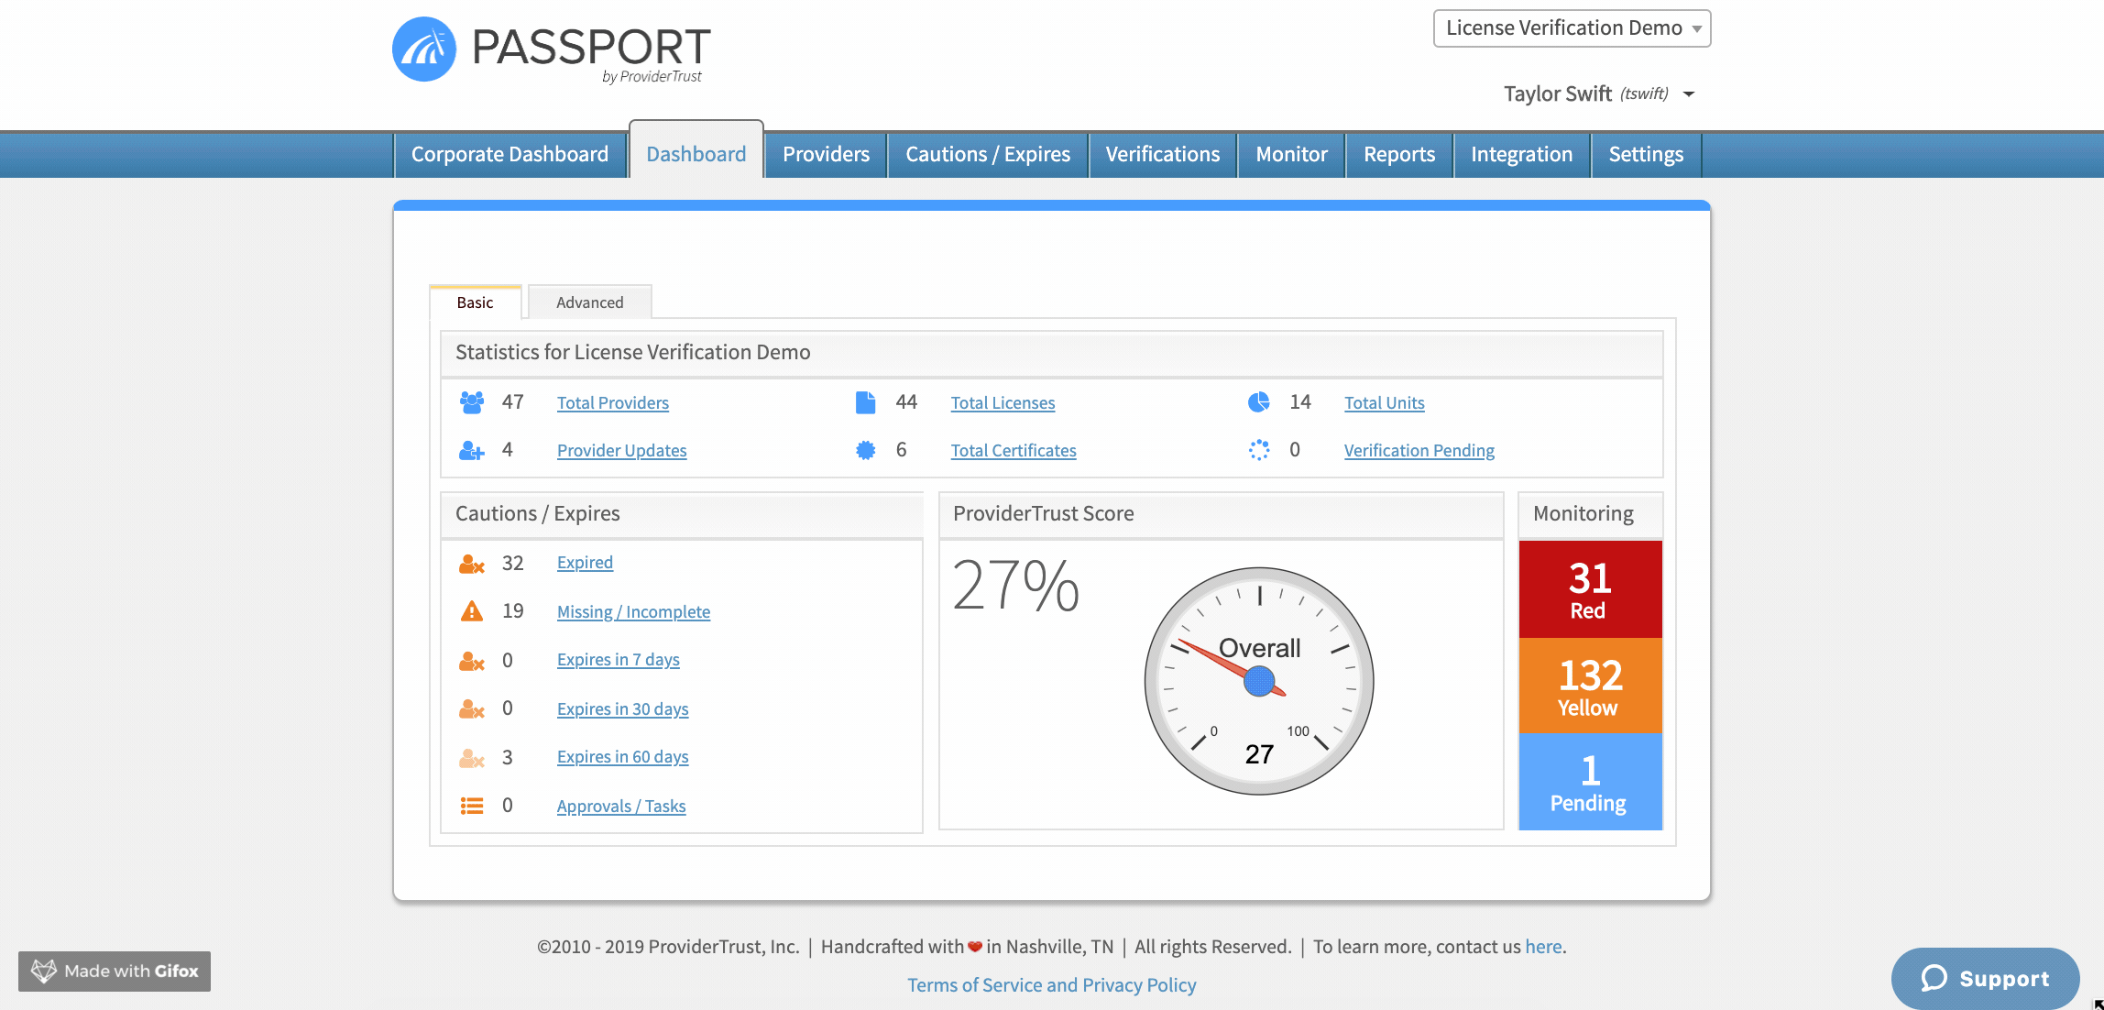Click the 31 Red monitoring tile
The height and width of the screenshot is (1010, 2104).
(x=1590, y=589)
